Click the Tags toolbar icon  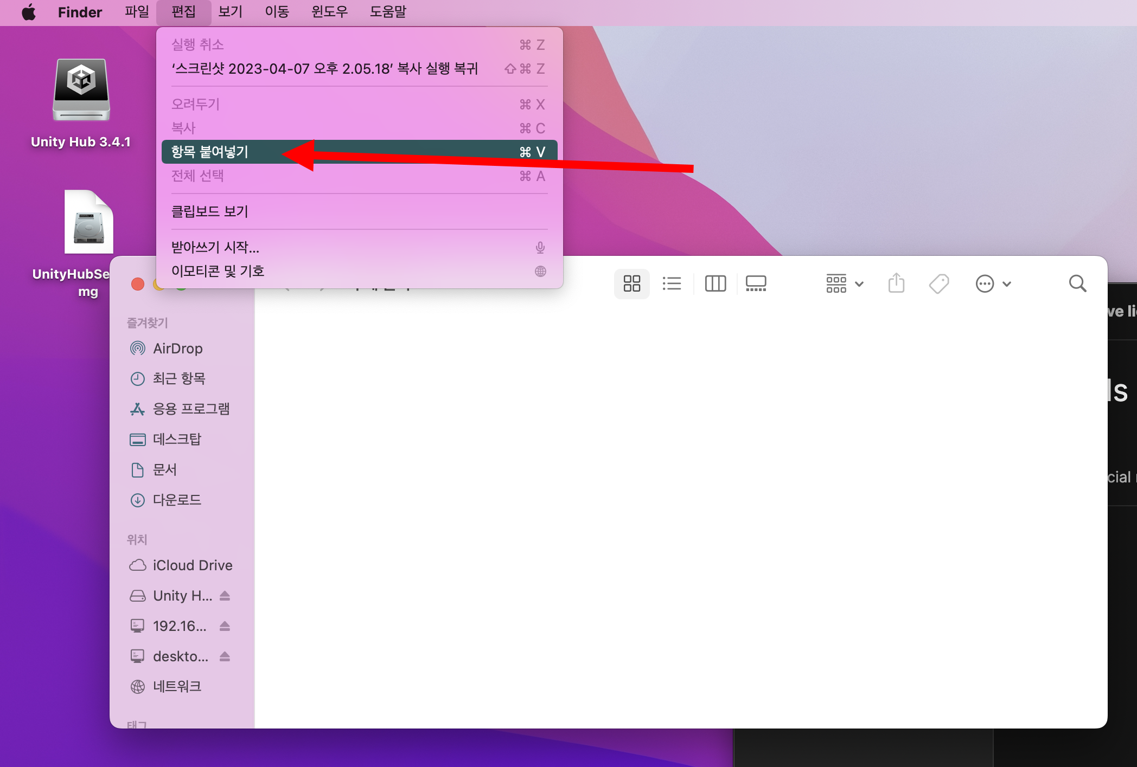coord(938,283)
